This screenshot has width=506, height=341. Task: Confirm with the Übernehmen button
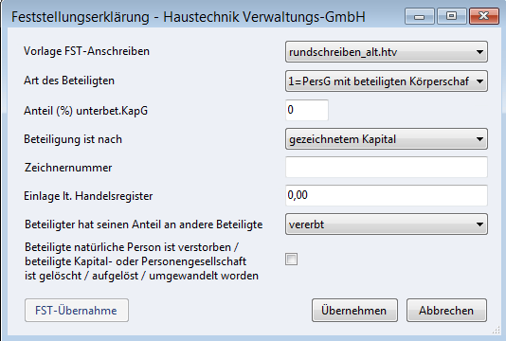click(354, 311)
